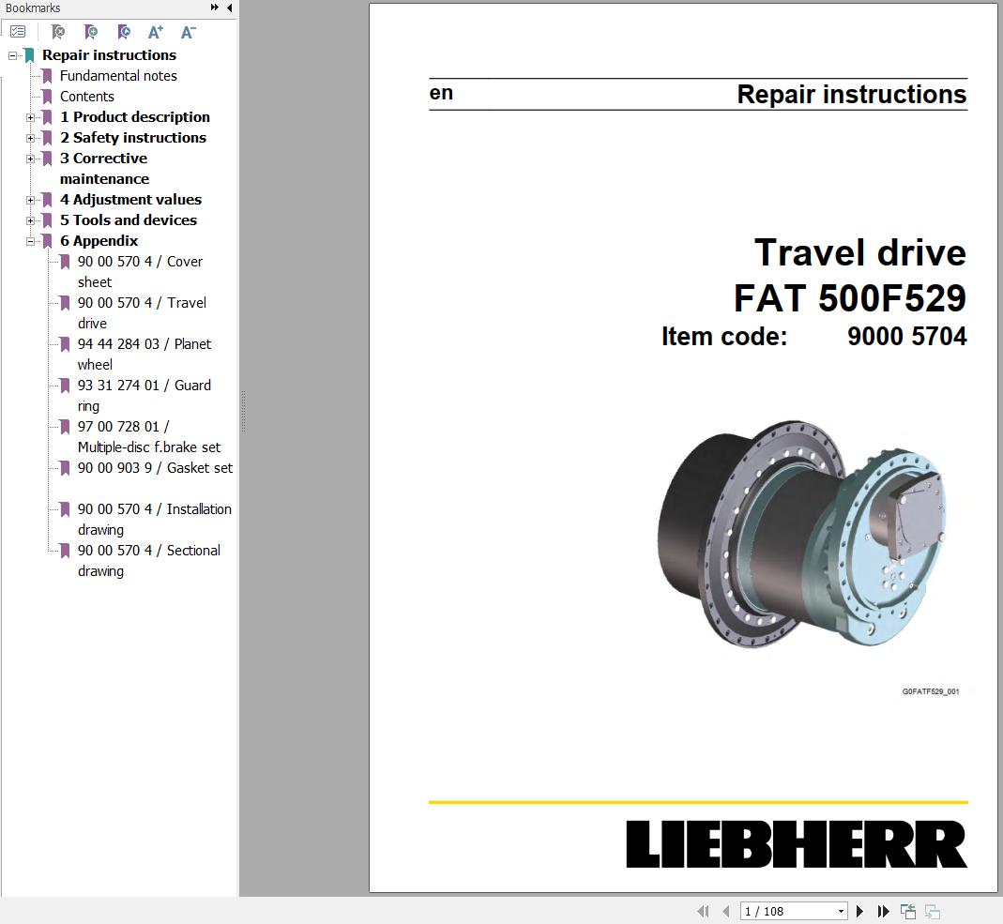This screenshot has height=924, width=1003.
Task: Click the panel splitter handle beside bookmarks
Action: tap(243, 411)
